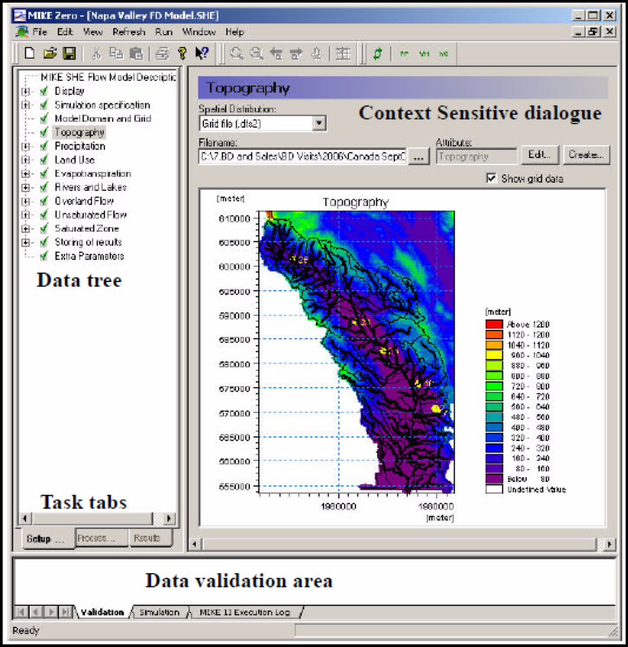This screenshot has width=628, height=647.
Task: Expand the Rivers and Lakes tree node
Action: point(26,187)
